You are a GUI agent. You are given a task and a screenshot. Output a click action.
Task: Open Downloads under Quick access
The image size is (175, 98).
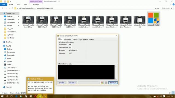(10, 19)
